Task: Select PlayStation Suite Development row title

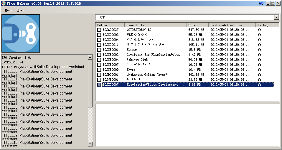Action: click(x=155, y=85)
